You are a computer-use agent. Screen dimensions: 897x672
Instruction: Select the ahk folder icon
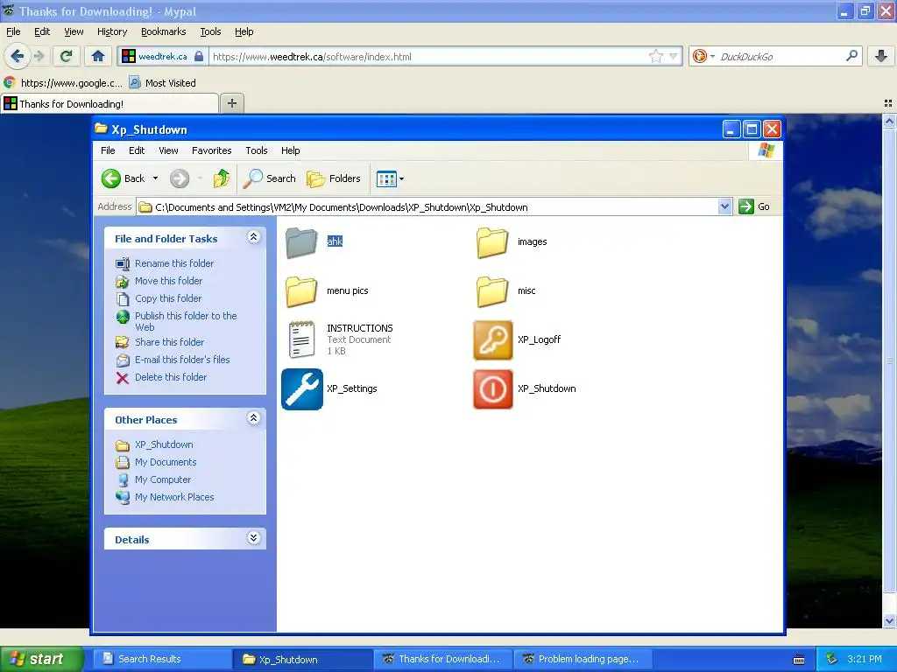301,242
